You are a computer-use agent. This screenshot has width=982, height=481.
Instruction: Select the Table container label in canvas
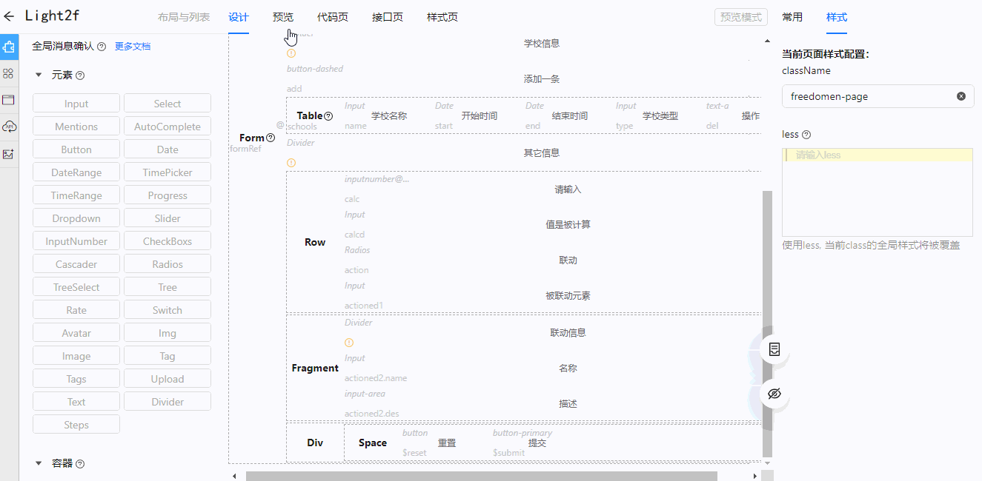coord(310,116)
